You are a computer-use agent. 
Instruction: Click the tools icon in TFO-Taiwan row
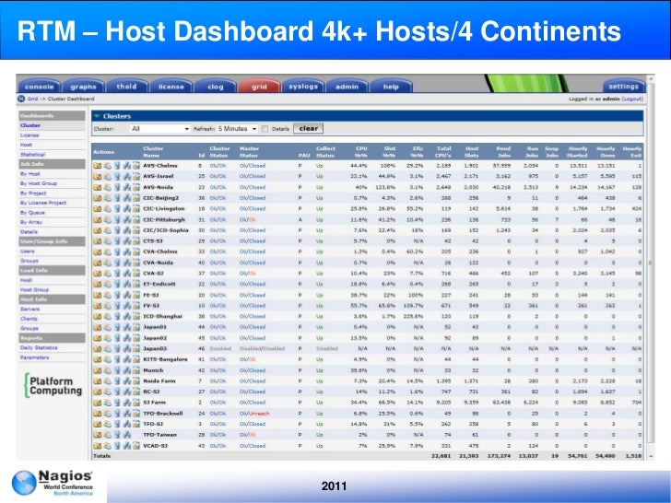coord(127,435)
